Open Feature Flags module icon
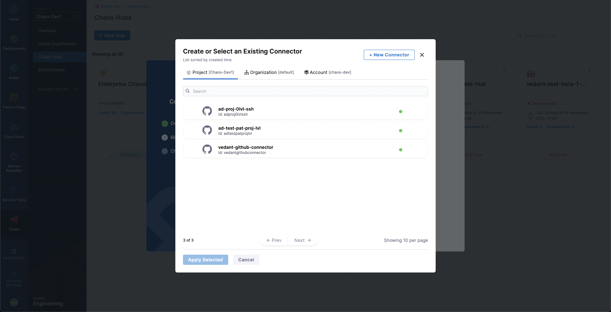611x312 pixels. pyautogui.click(x=14, y=98)
